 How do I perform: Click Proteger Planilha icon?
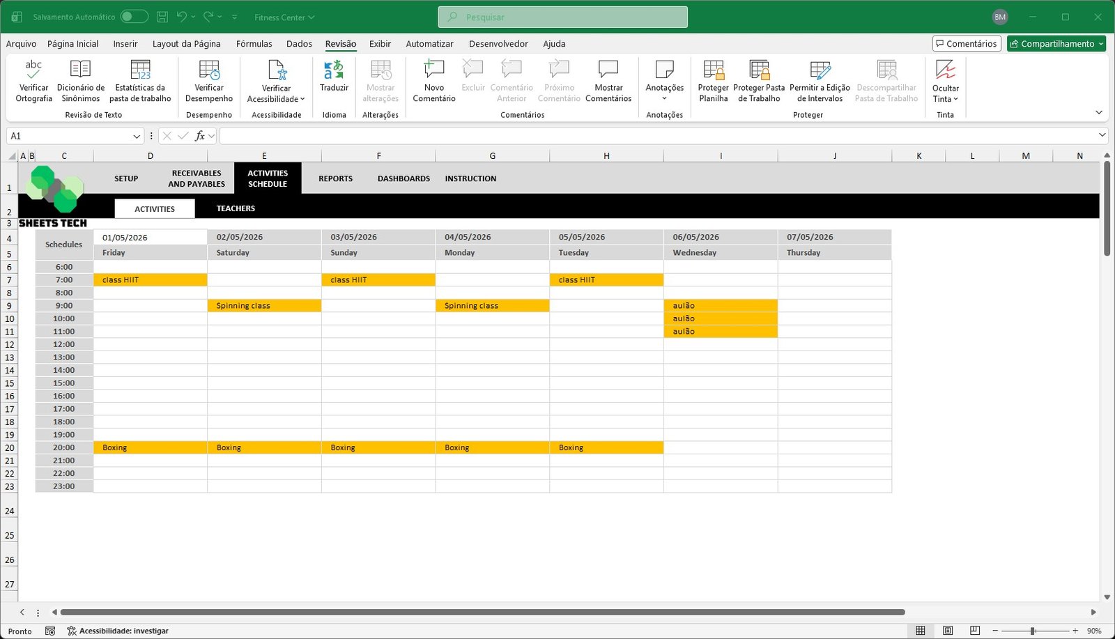click(713, 70)
